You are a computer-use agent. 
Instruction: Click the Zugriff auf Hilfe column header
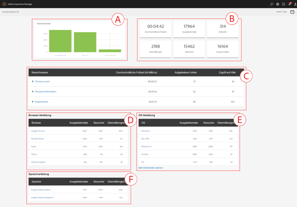(227, 73)
